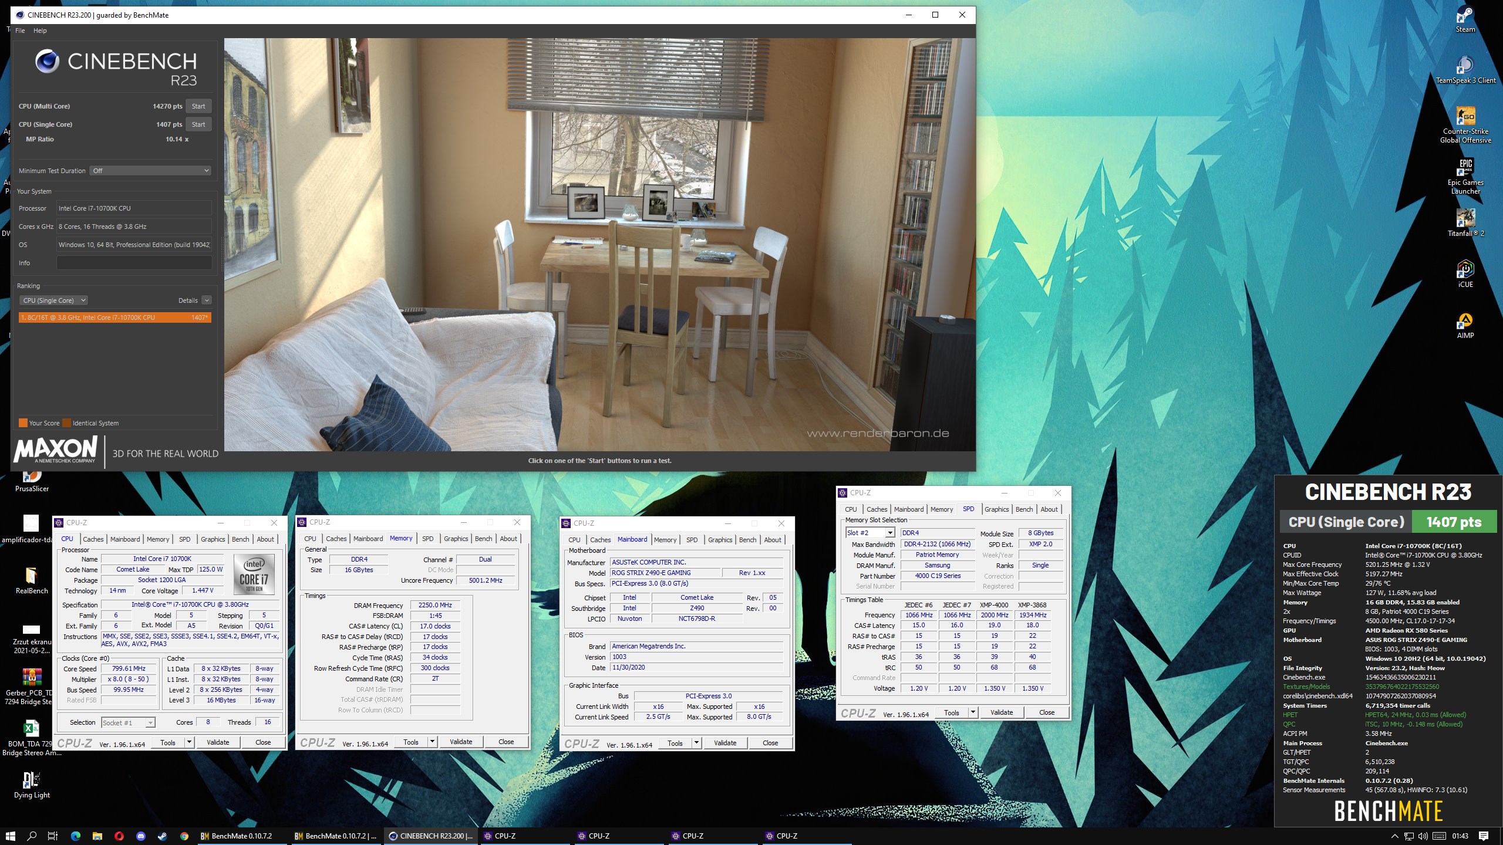Launch TeamSpeak 3 Client desktop icon
1503x845 pixels.
(1465, 70)
